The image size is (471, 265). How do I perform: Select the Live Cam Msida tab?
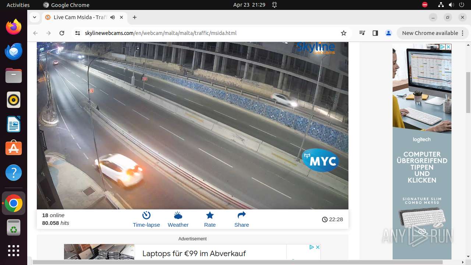tap(84, 17)
